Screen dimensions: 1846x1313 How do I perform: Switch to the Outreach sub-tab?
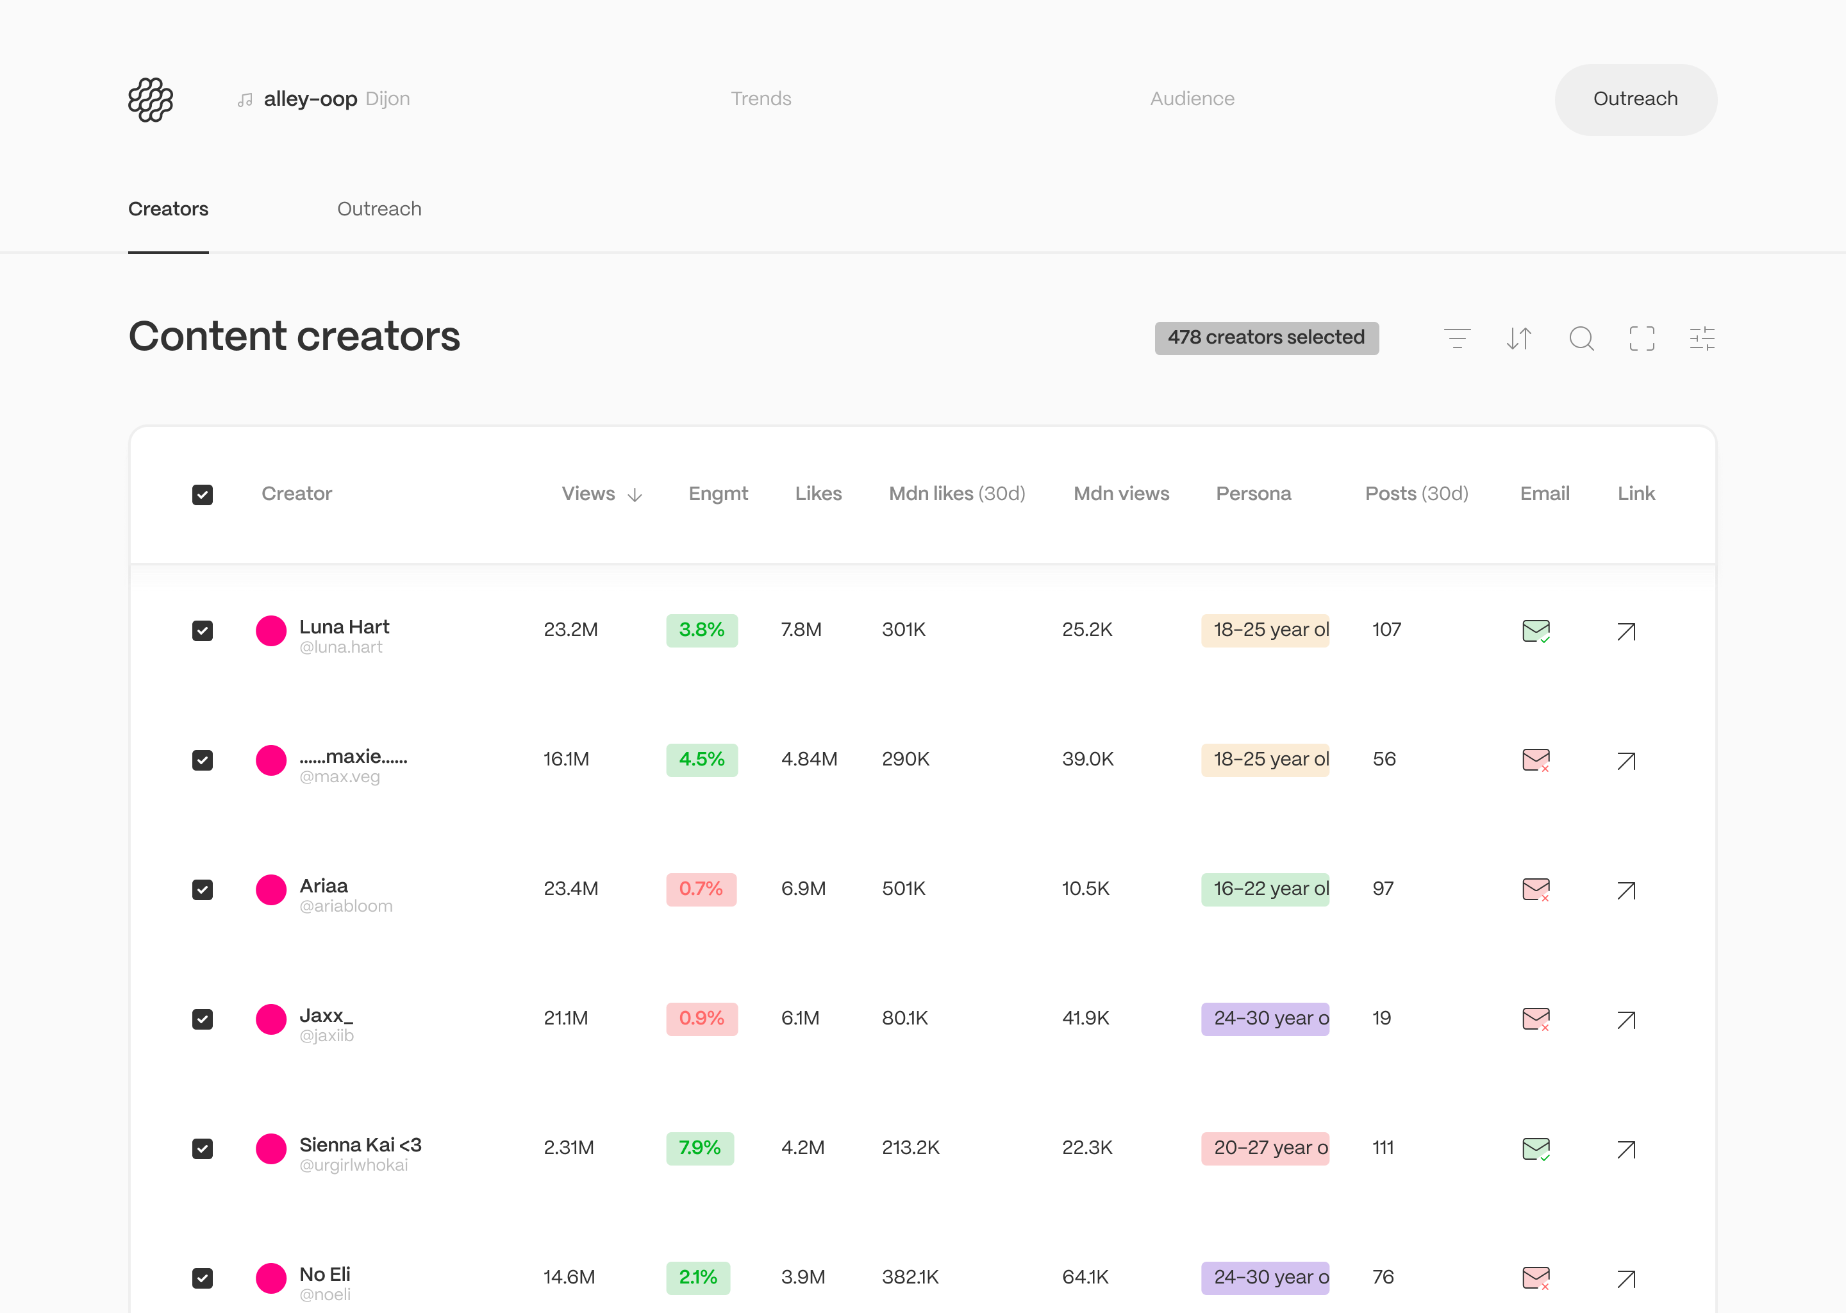(x=379, y=210)
